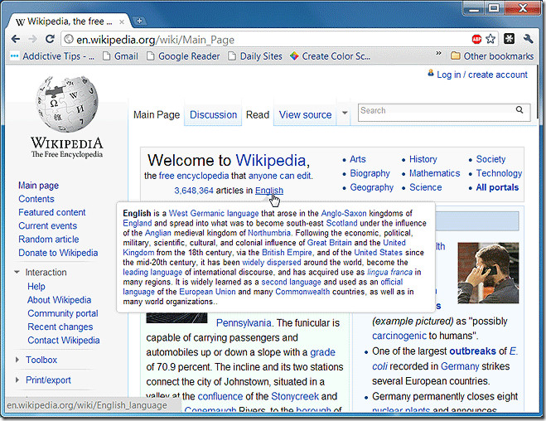The height and width of the screenshot is (421, 546).
Task: Open a new tab with the plus button
Action: pos(139,21)
